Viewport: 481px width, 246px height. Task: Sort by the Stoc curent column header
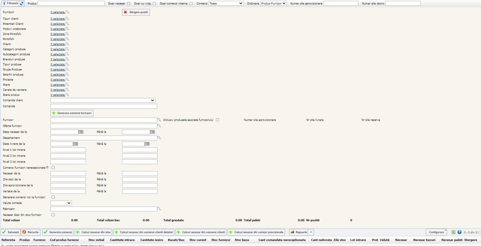(x=198, y=240)
